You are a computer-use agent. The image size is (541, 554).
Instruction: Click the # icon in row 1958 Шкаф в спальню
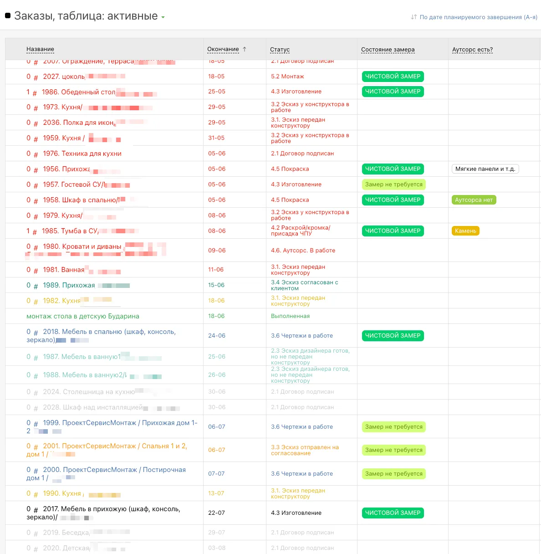click(36, 201)
